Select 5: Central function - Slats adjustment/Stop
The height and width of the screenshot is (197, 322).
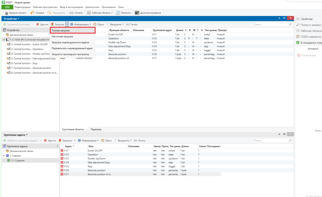(x=31, y=59)
